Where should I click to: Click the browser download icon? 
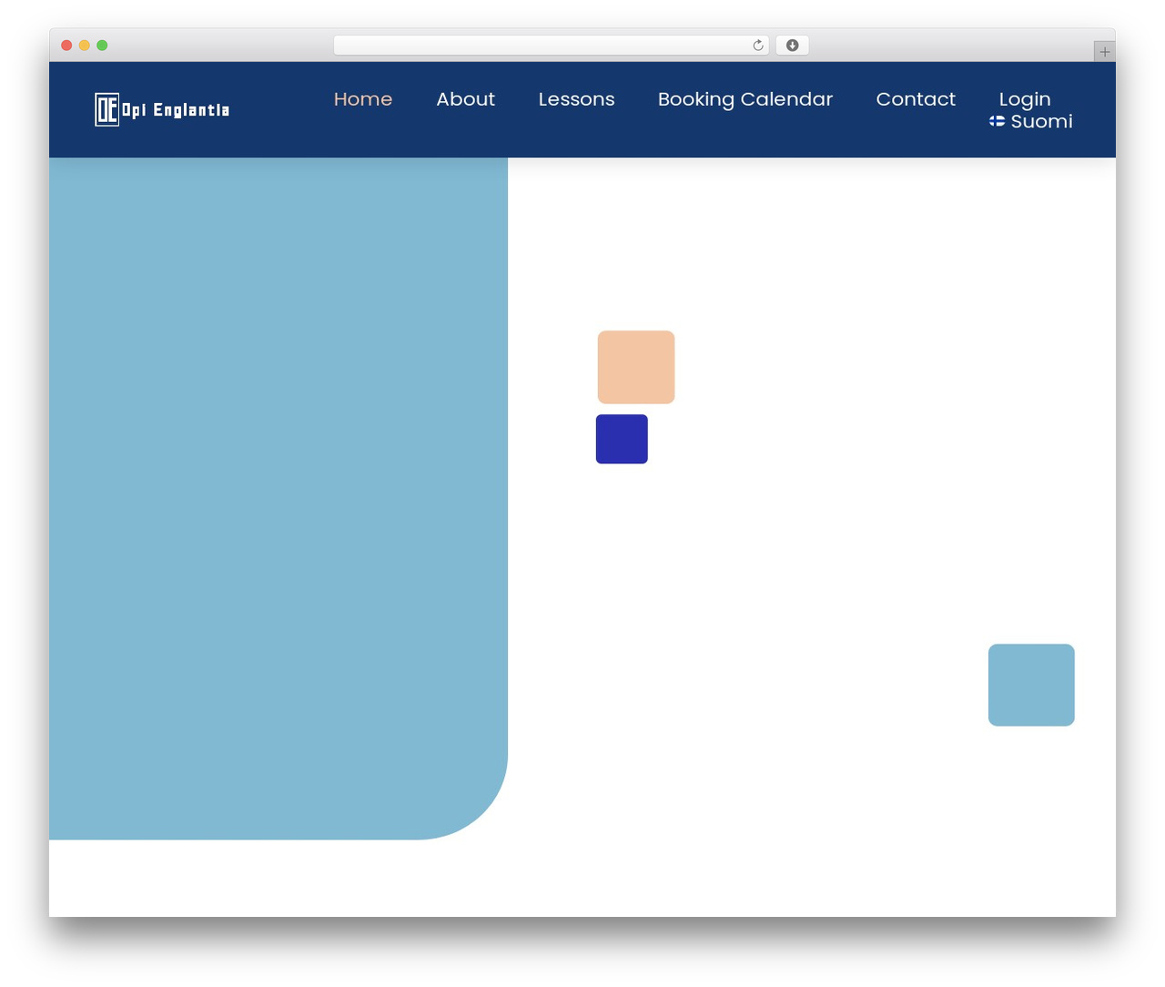792,46
